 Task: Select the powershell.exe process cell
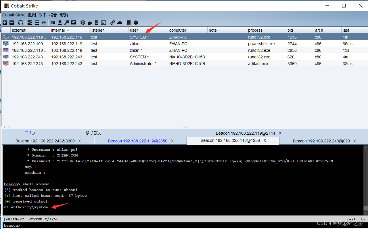pos(266,44)
